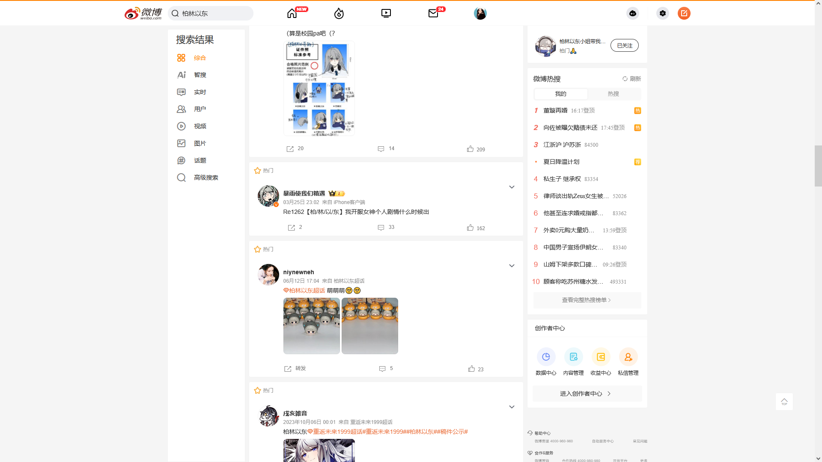Open hot search 夏日降温计划

click(561, 162)
